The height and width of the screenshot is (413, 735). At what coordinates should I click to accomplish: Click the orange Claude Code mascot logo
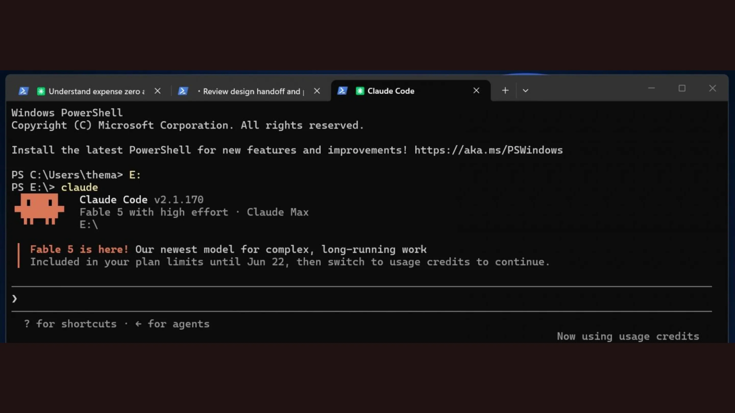[x=39, y=209]
